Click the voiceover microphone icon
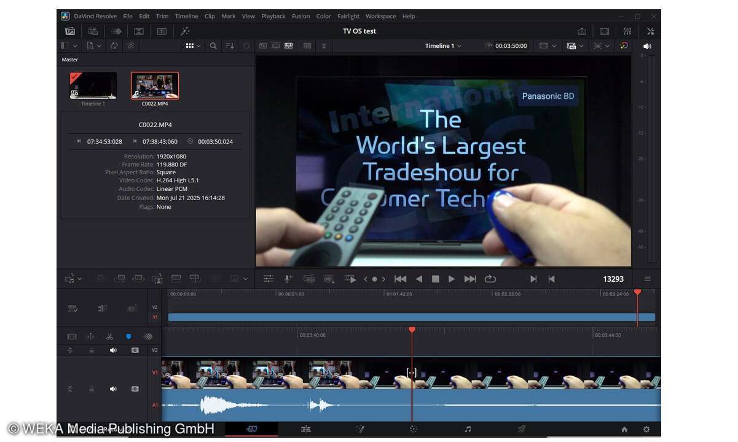738x442 pixels. tap(288, 279)
